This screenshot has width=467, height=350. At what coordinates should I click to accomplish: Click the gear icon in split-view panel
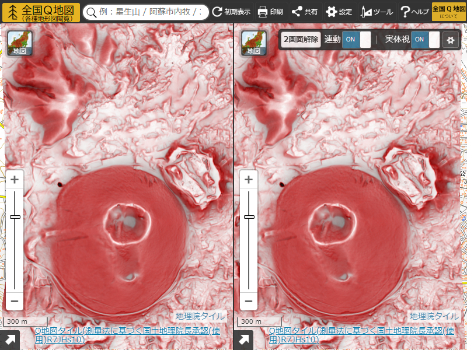point(450,40)
